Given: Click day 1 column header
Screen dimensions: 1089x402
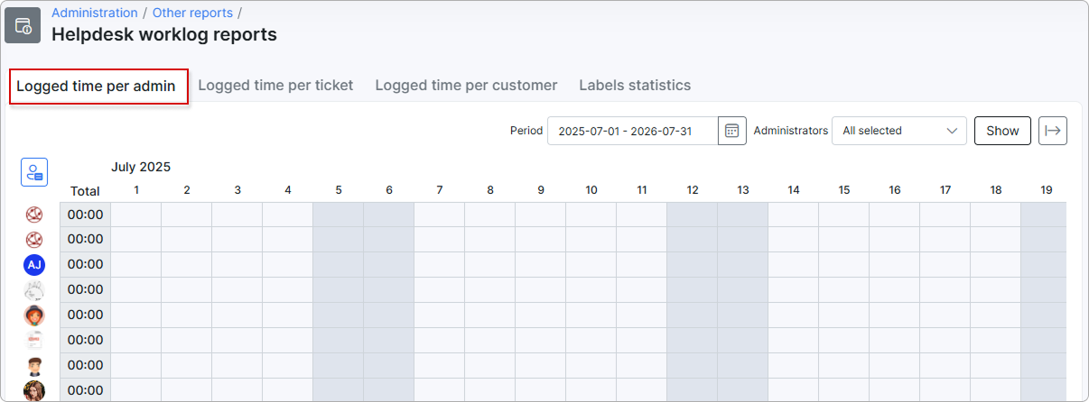Looking at the screenshot, I should tap(136, 190).
